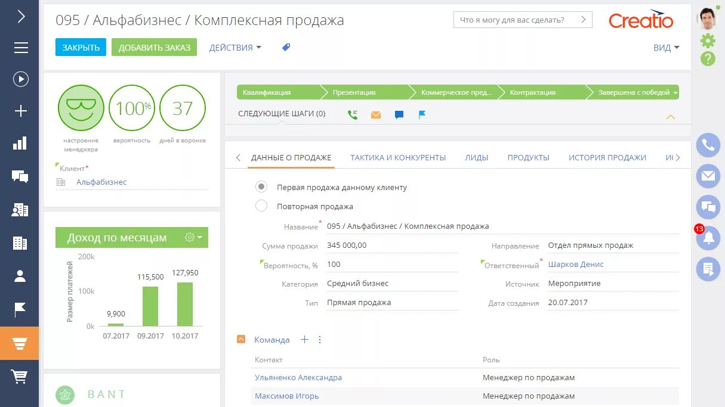This screenshot has height=407, width=725.
Task: Click the plus quick-add icon in sidebar
Action: click(x=21, y=111)
